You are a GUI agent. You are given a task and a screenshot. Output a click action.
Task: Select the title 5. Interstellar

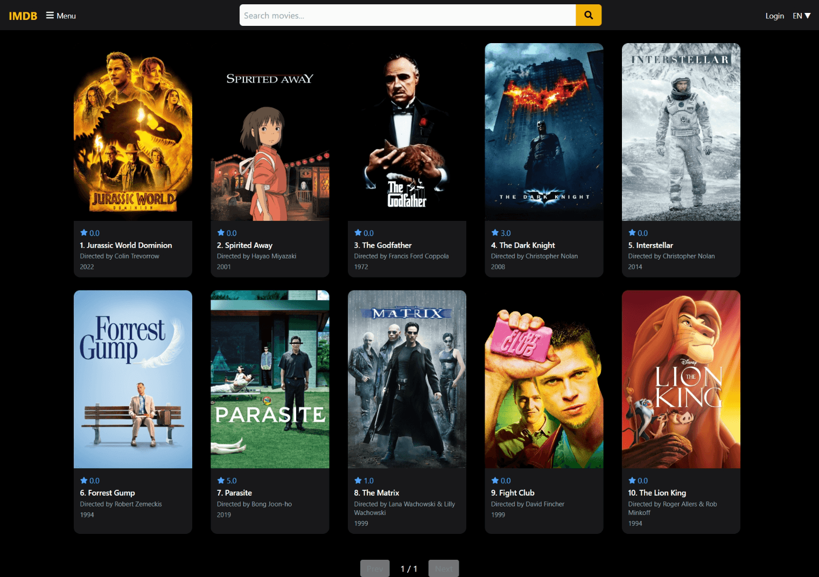[650, 245]
